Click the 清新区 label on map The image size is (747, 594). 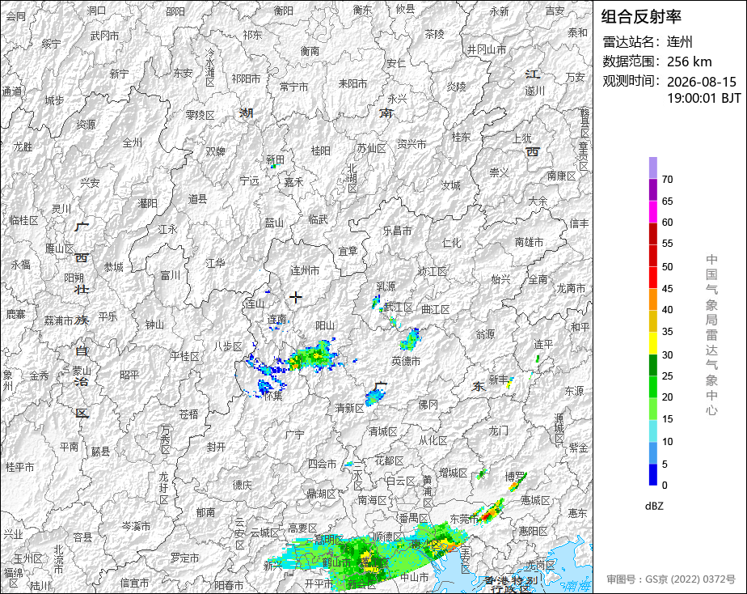[x=350, y=408]
